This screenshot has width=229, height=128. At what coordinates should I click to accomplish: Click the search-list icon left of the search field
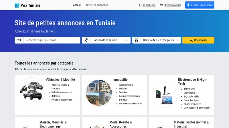click(x=19, y=40)
